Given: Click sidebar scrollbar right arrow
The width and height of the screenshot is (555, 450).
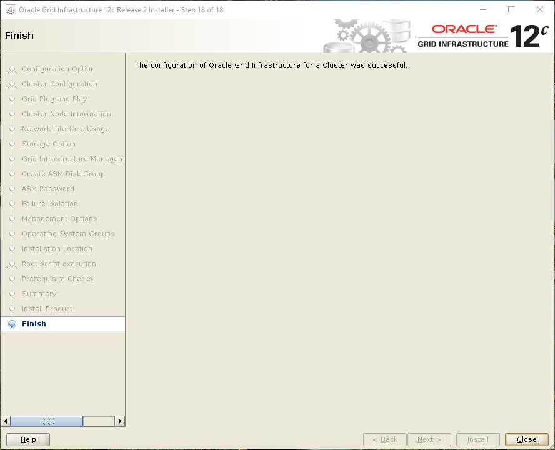Looking at the screenshot, I should tap(119, 421).
